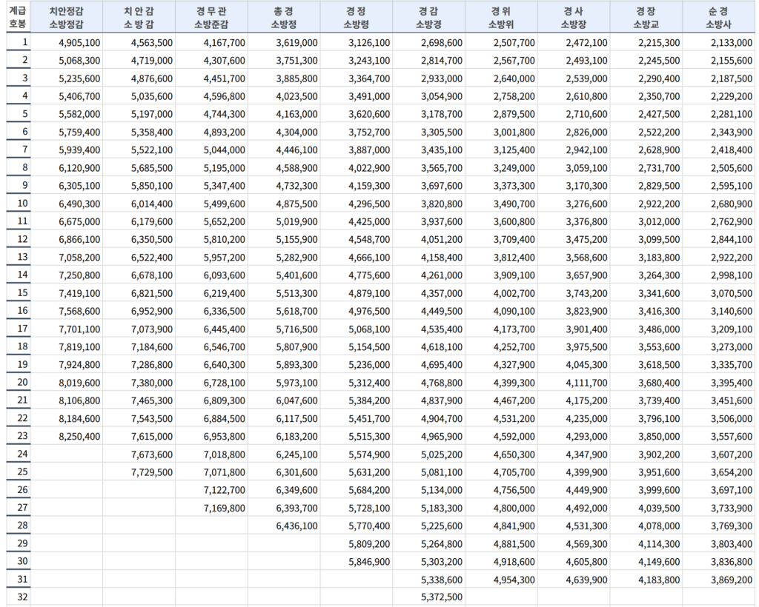Click the 치안감 소방감 column header
Image resolution: width=759 pixels, height=607 pixels.
pos(139,17)
